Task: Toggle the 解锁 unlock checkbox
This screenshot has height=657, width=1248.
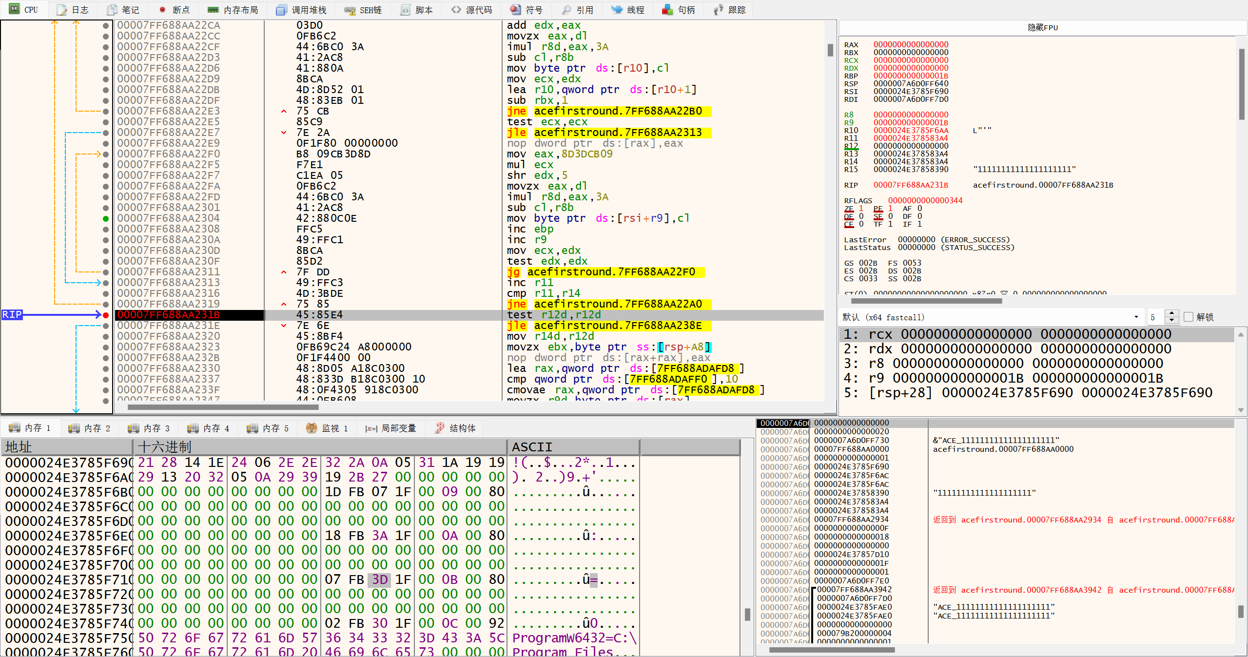Action: click(1189, 317)
